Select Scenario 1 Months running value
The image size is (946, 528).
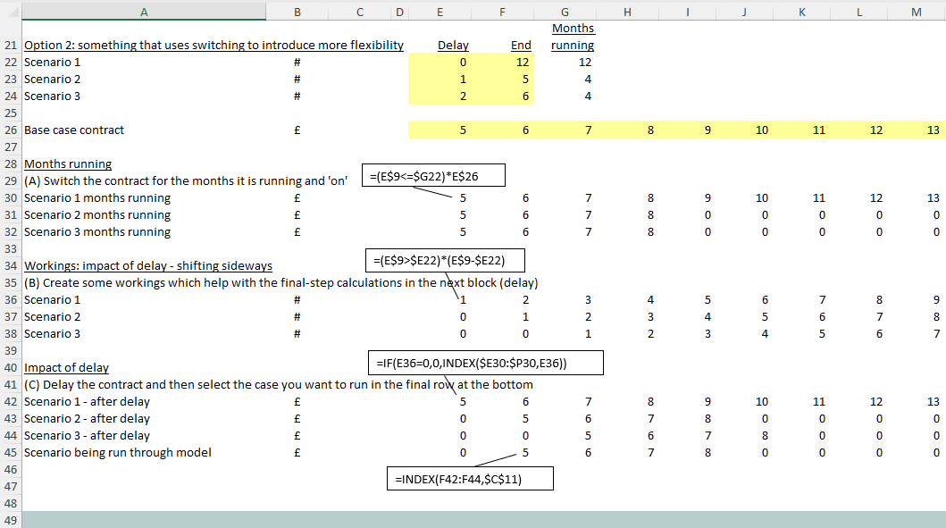point(565,63)
